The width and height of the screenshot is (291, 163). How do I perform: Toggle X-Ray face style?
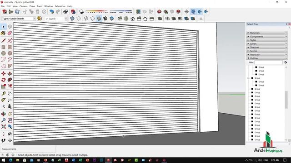click(x=72, y=19)
